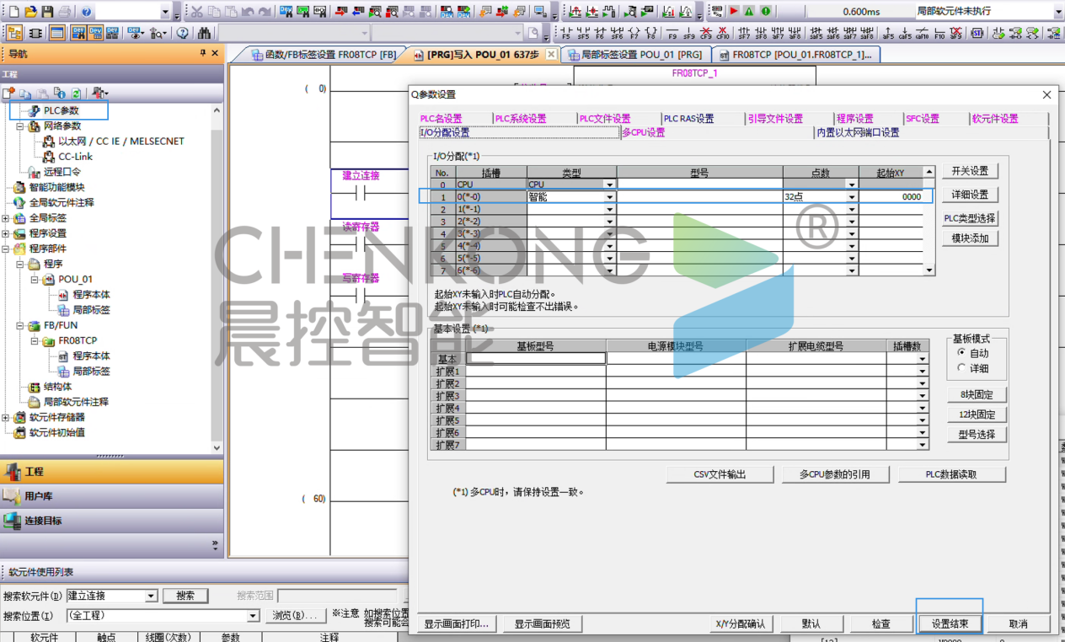The image size is (1065, 642).
Task: Open an existing project via folder icon
Action: (x=31, y=12)
